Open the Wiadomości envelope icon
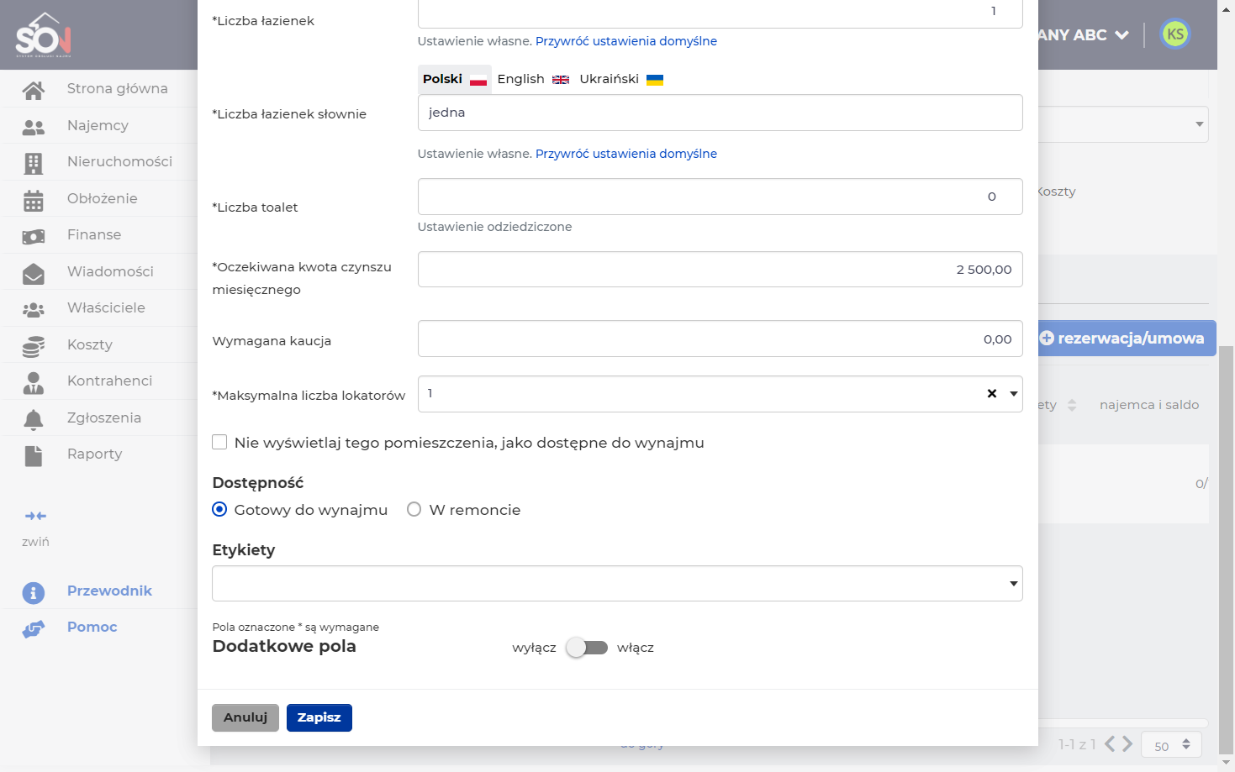This screenshot has width=1235, height=772. coord(34,273)
